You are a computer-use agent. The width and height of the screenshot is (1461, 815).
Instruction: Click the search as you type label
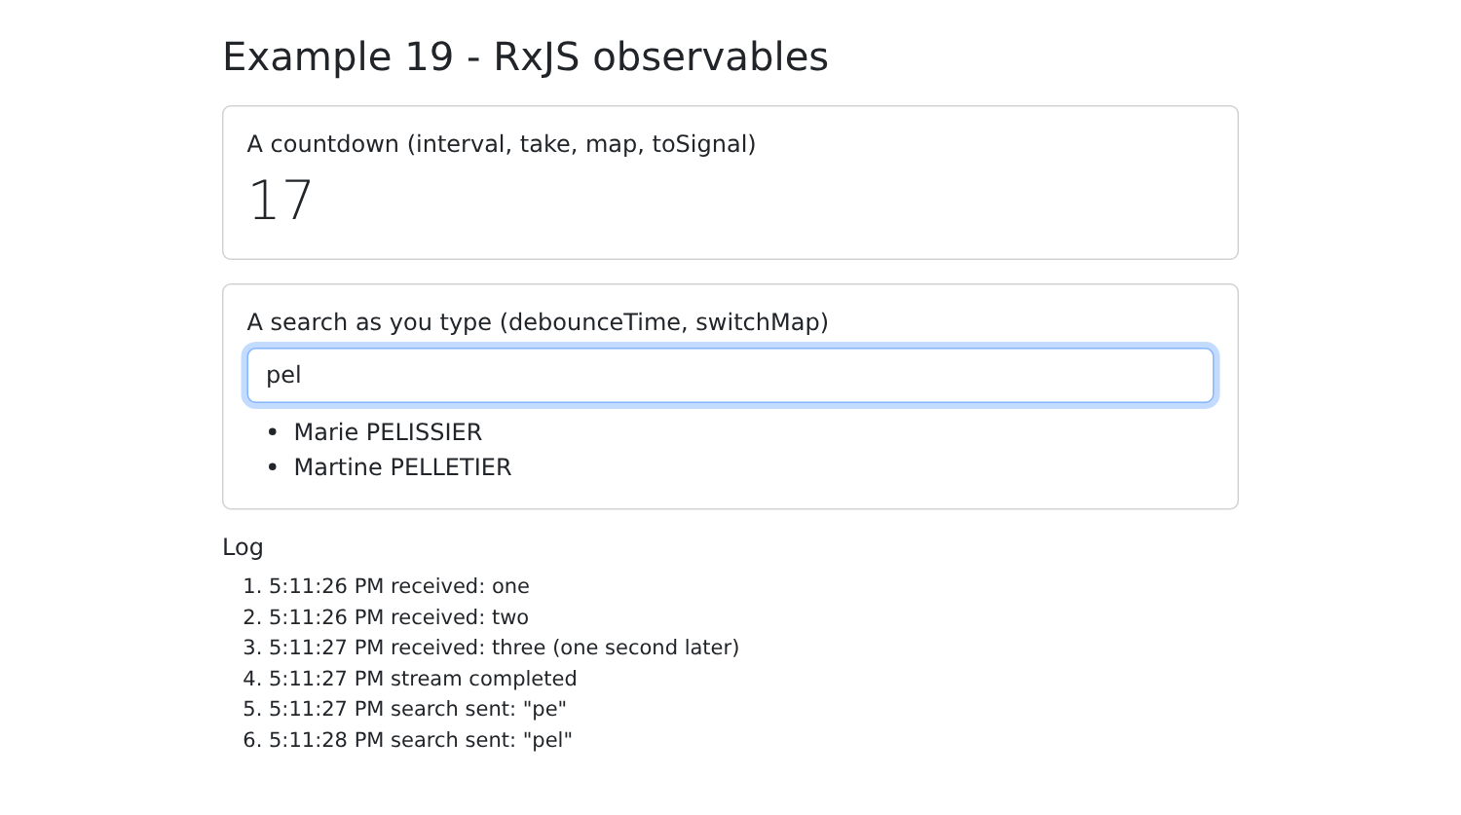click(x=538, y=322)
